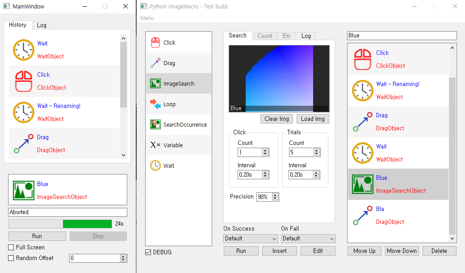
Task: Click the Blue ImageSearchObject icon in macro list
Action: pos(363,184)
